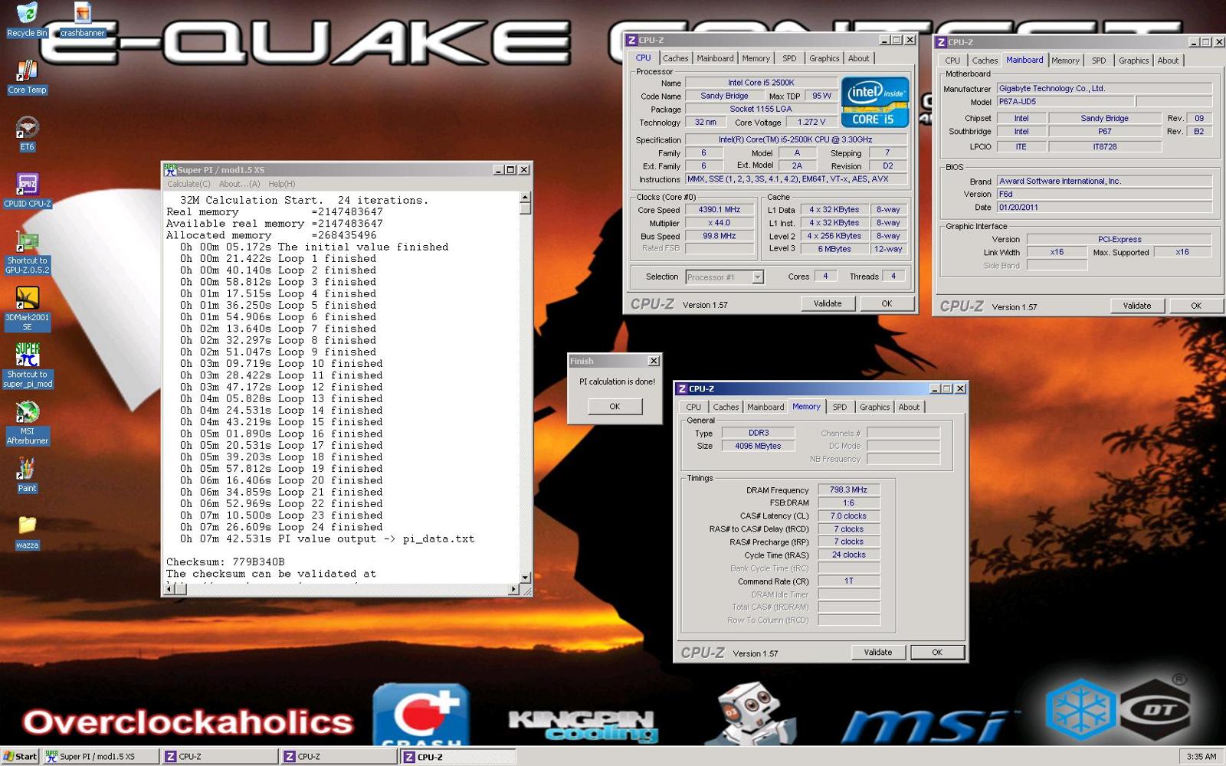This screenshot has width=1226, height=766.
Task: Click Super PI horizontal scrollbar right arrow
Action: pos(513,589)
